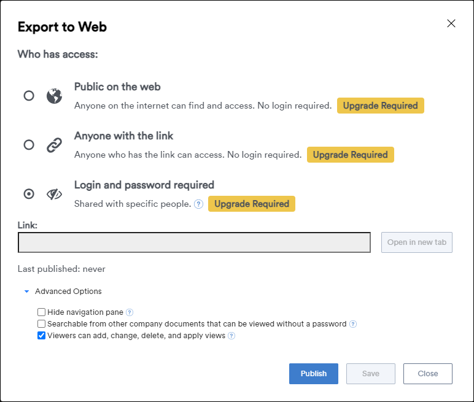Open help icon beside Shared with specific people
Screen dimensions: 474x402
pyautogui.click(x=198, y=204)
